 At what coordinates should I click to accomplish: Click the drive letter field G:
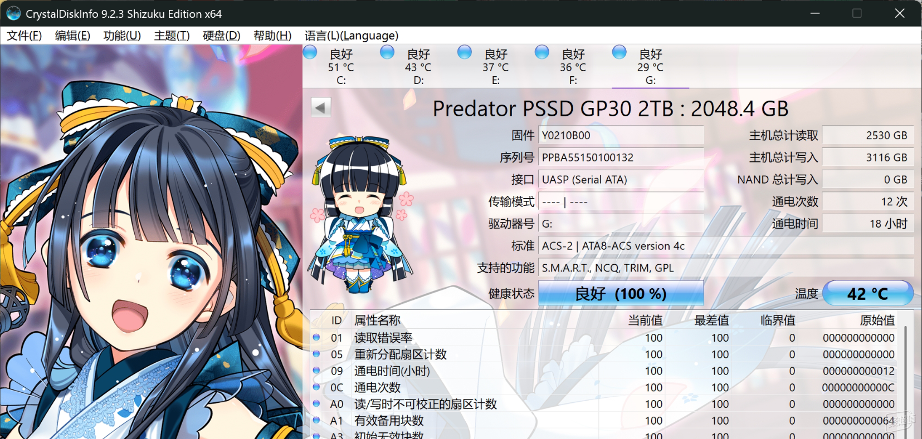[x=621, y=224]
